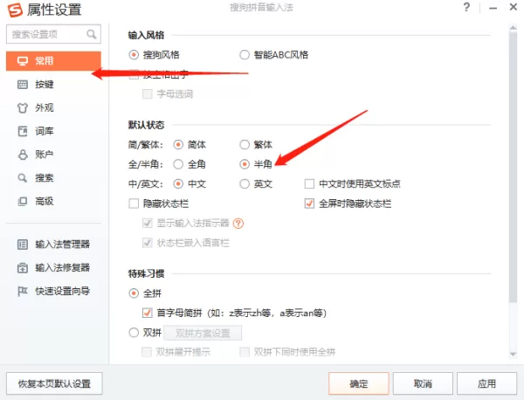524x400 pixels.
Task: Select 繁体 radio option
Action: [x=245, y=145]
